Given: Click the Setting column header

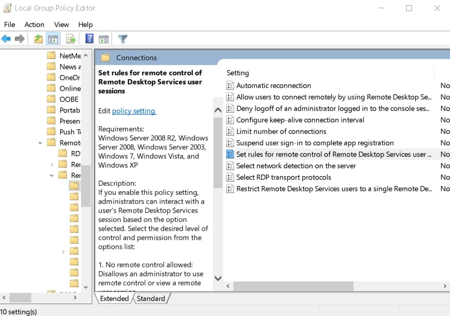Looking at the screenshot, I should [238, 73].
